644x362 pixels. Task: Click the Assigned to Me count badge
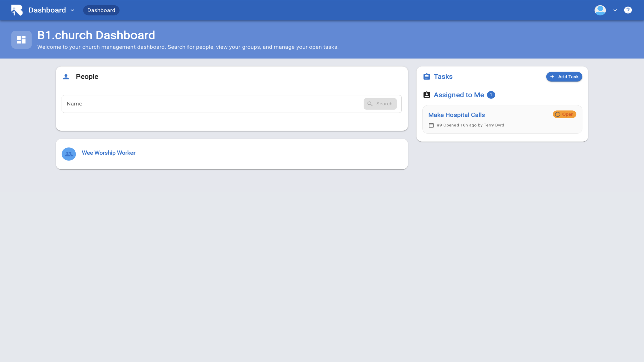pyautogui.click(x=491, y=95)
